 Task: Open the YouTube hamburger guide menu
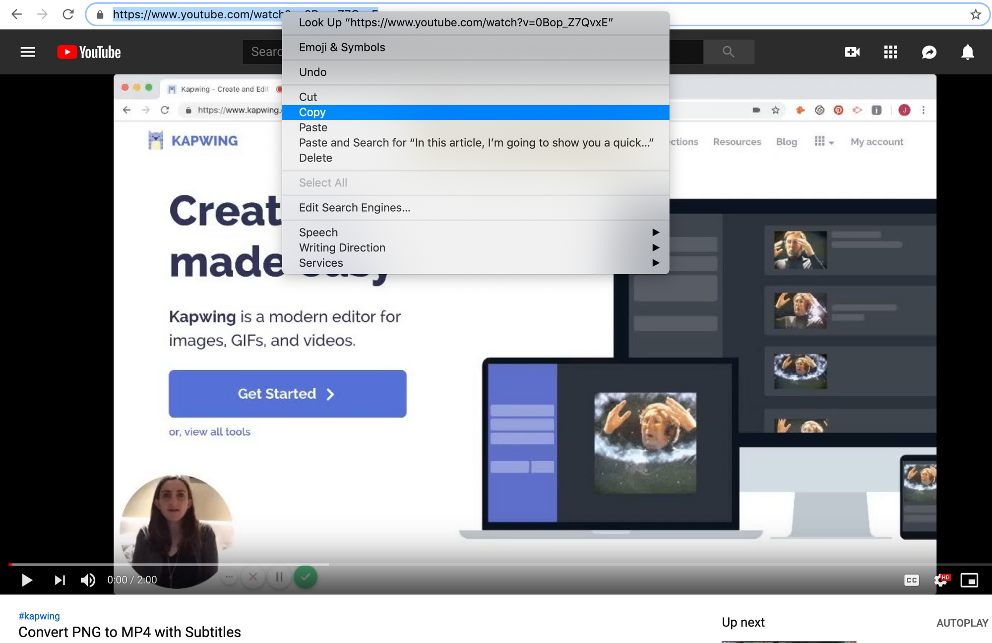(x=28, y=52)
